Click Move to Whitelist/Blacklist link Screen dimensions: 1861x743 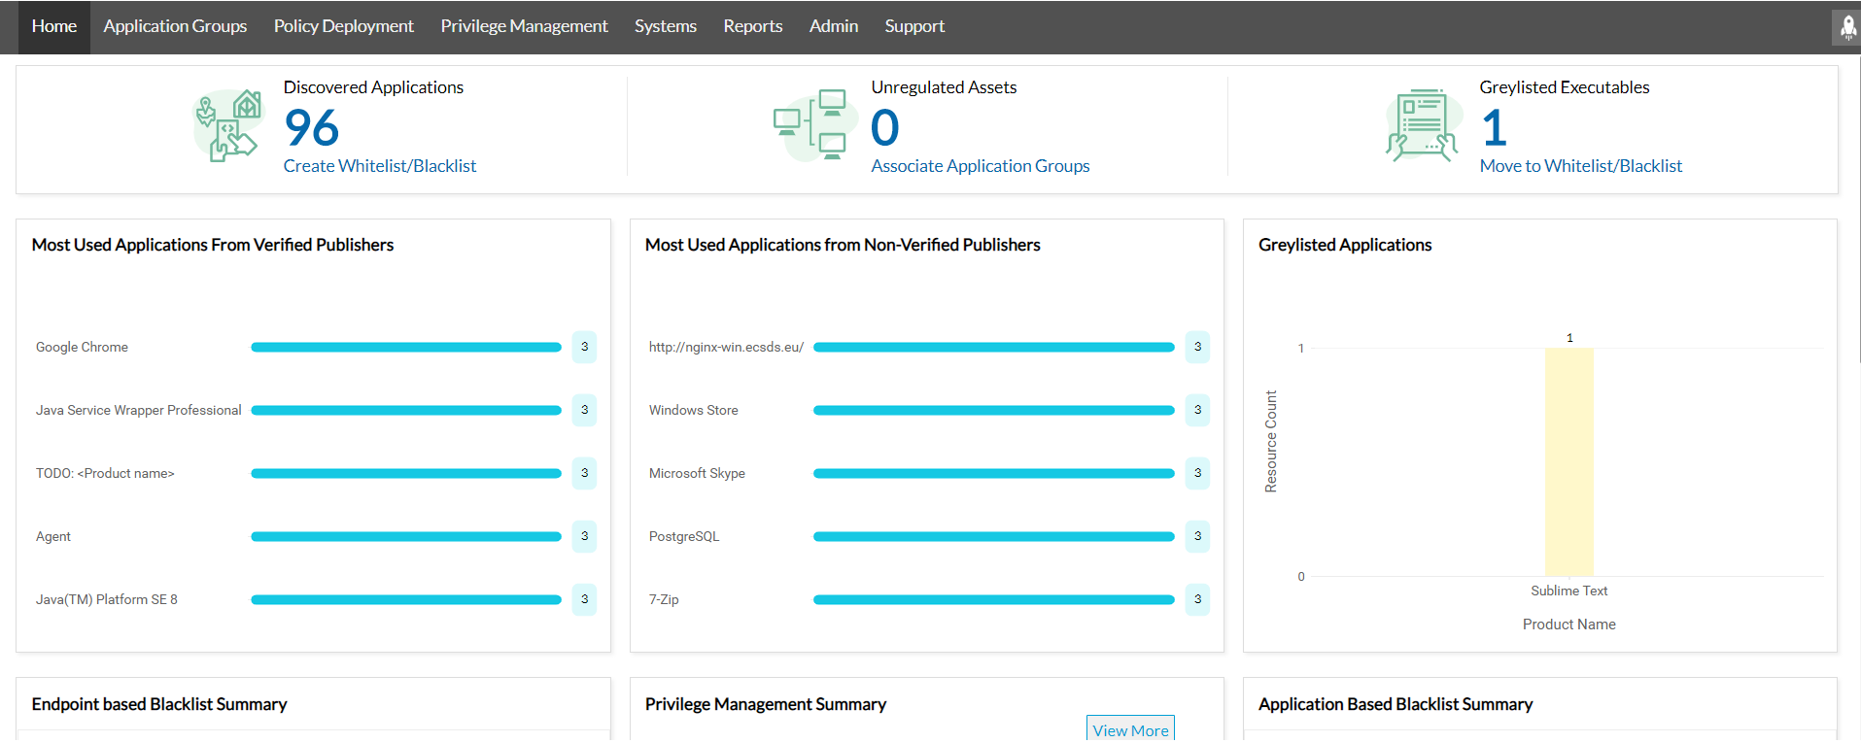point(1580,166)
